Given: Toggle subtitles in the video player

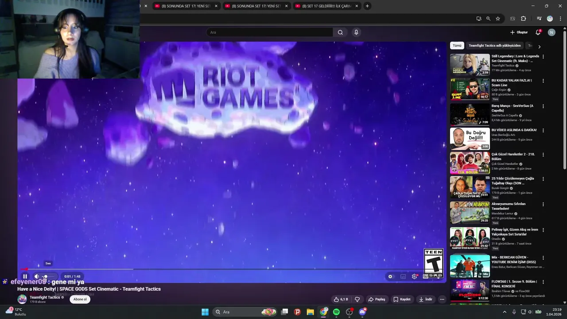Looking at the screenshot, I should click(403, 276).
